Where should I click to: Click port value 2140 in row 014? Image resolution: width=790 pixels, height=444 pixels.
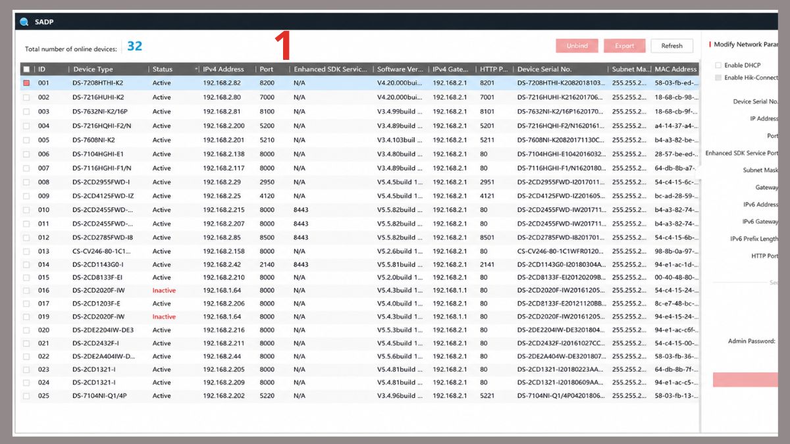[267, 264]
